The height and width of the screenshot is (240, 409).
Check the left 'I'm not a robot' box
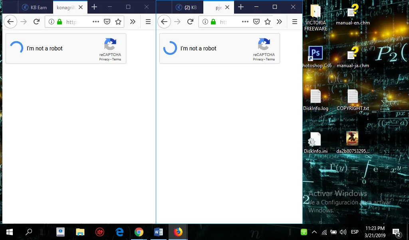(16, 48)
